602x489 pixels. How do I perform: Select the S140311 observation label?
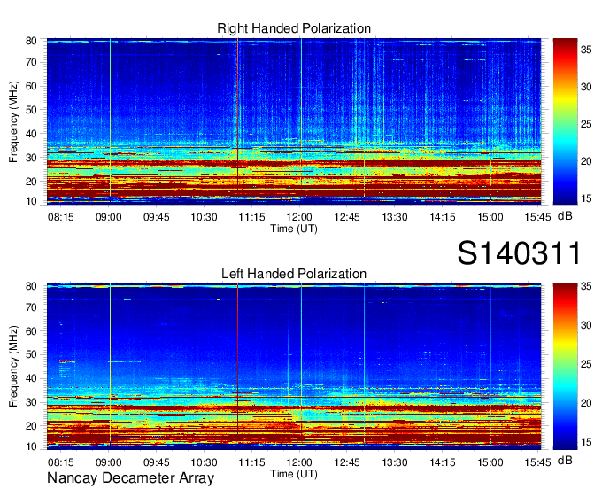(x=519, y=253)
